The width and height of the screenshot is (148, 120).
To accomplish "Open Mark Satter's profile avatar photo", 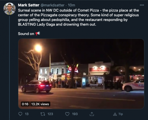I will (10, 9).
